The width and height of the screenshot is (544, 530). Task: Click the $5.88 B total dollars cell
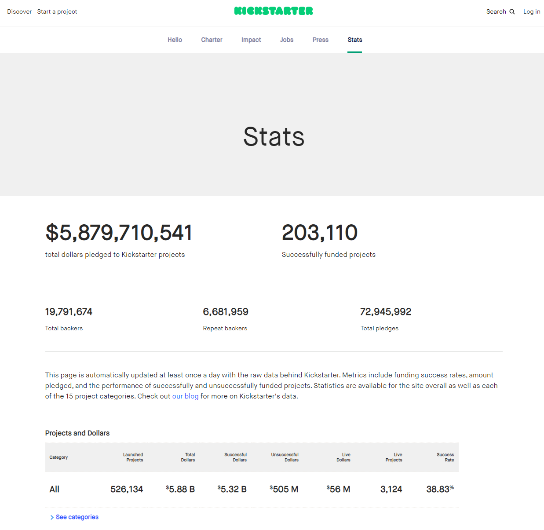click(x=180, y=490)
